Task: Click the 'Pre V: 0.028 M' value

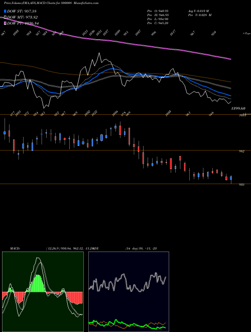Action: tap(200, 15)
